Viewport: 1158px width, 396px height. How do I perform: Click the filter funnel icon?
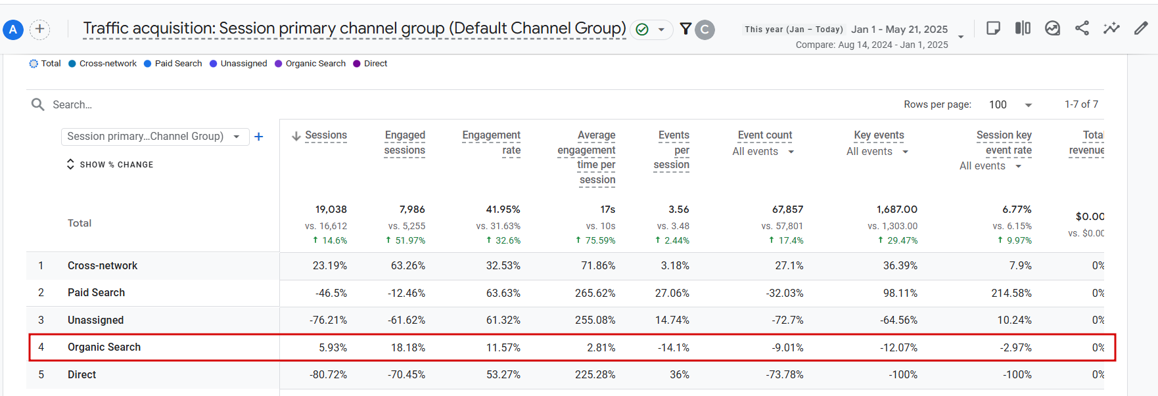pos(685,29)
